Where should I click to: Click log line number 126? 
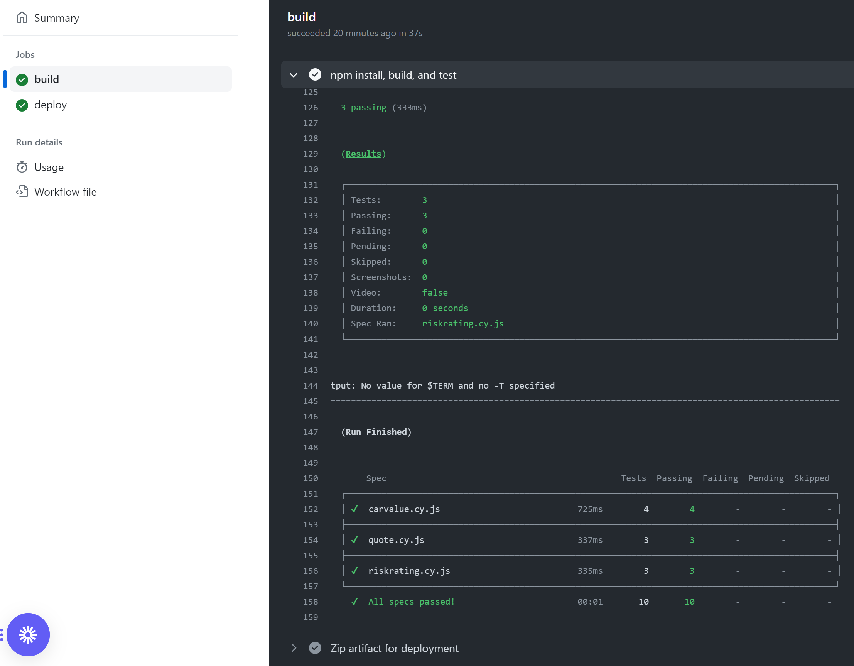310,108
